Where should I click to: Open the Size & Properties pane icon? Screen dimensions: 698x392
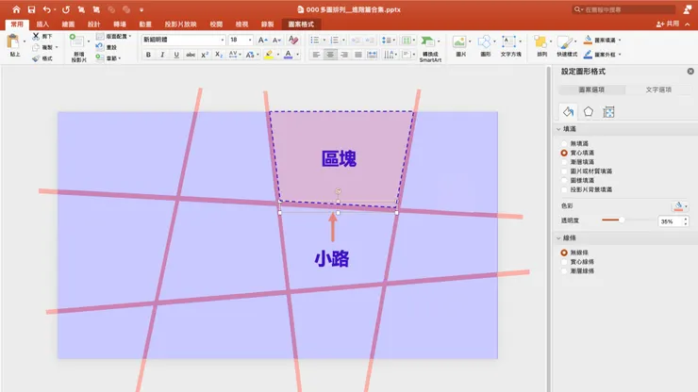[608, 112]
